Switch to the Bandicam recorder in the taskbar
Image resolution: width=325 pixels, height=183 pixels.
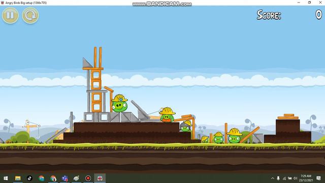(88, 178)
